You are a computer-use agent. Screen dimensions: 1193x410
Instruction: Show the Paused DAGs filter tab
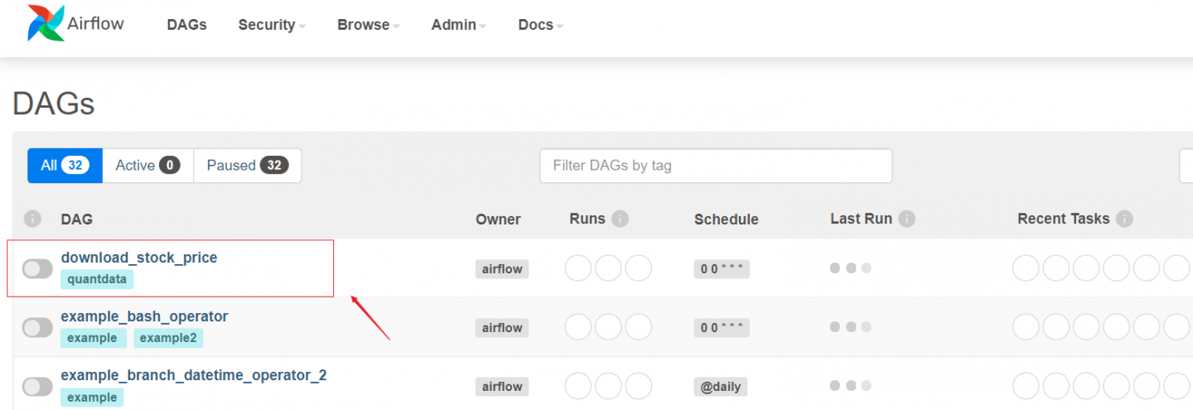point(247,166)
